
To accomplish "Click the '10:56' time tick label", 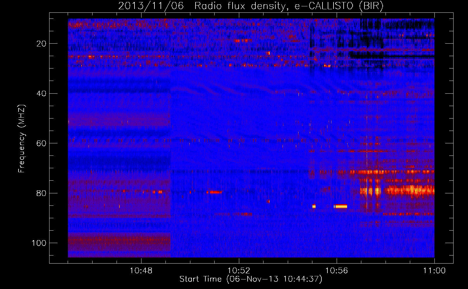I will 337,271.
